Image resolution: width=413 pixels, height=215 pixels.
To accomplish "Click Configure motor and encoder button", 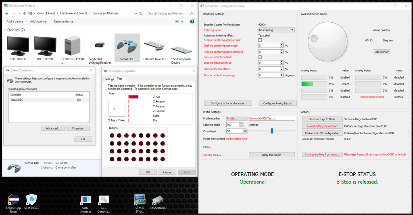I will (228, 103).
